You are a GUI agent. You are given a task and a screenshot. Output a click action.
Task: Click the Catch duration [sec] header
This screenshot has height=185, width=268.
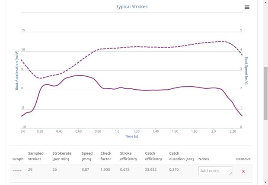(x=181, y=156)
